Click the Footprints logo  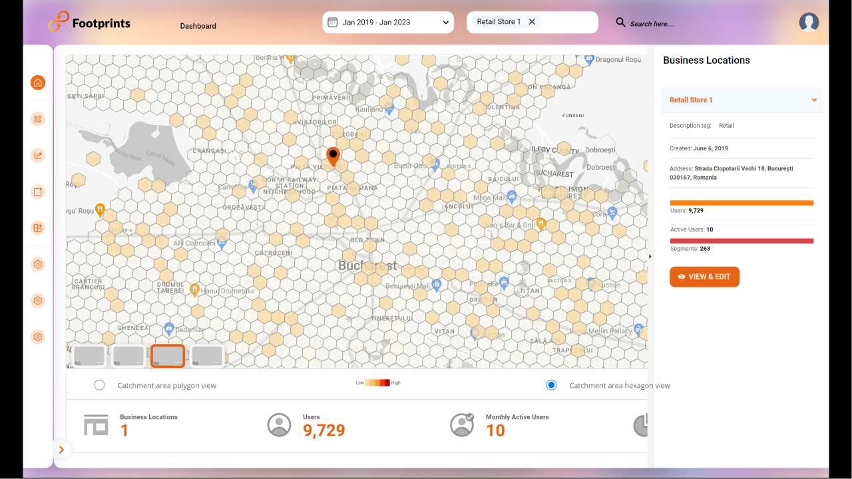coord(89,23)
